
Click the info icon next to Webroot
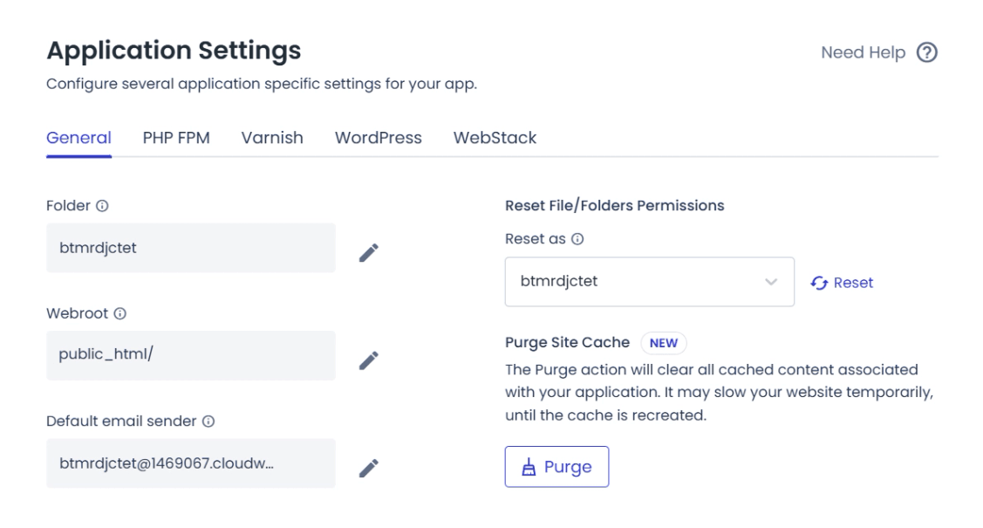coord(120,313)
